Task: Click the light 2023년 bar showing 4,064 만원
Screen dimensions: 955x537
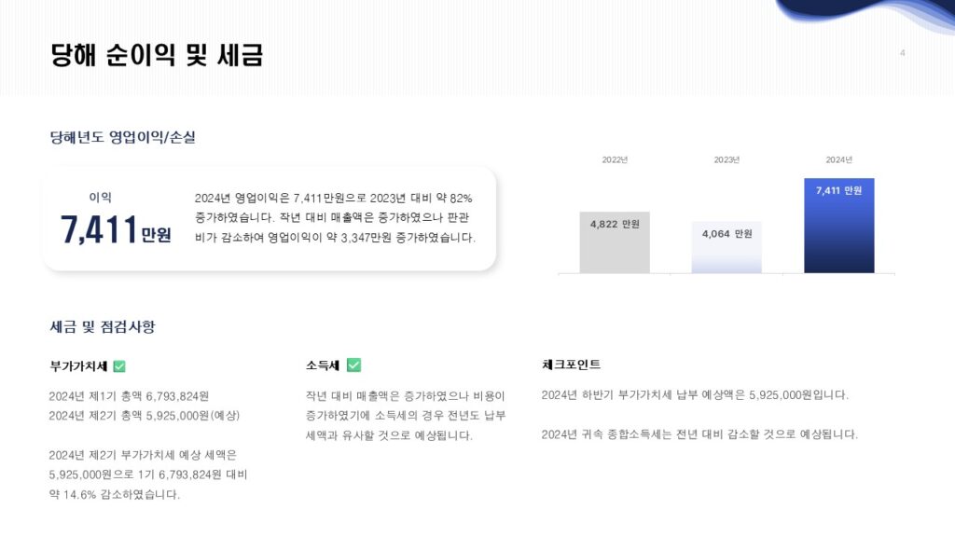Action: [727, 247]
